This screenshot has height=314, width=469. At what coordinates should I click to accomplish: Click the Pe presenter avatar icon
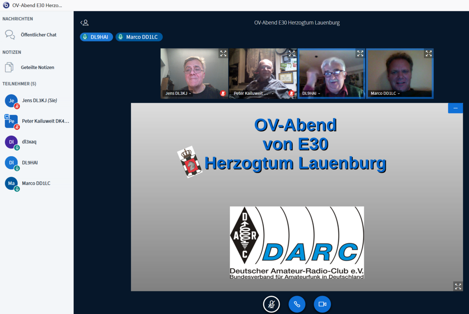click(12, 121)
